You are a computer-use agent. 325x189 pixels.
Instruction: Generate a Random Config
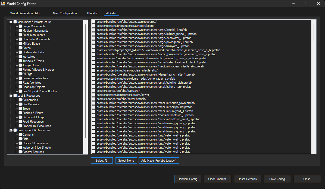coord(188,179)
